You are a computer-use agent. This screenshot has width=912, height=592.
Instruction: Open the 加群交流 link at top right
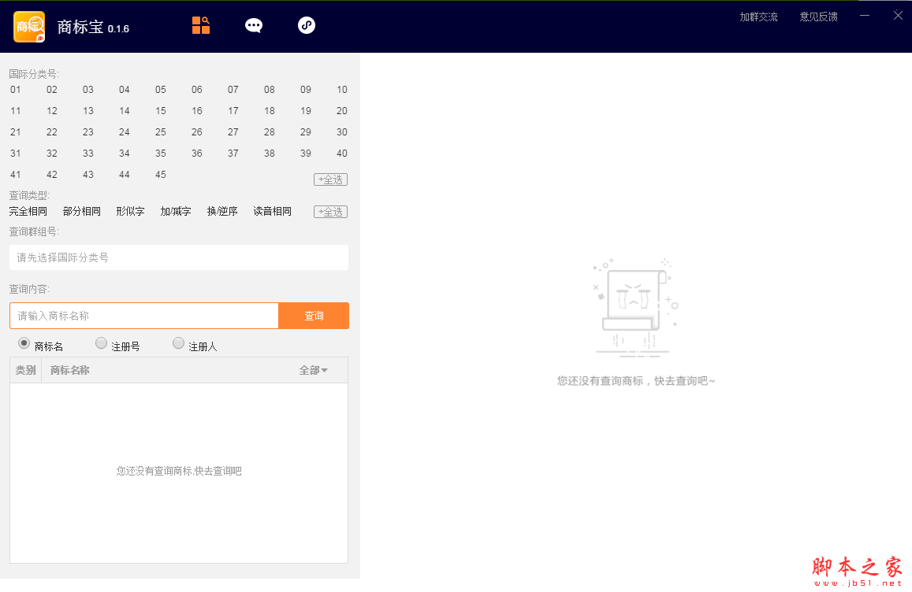point(758,16)
